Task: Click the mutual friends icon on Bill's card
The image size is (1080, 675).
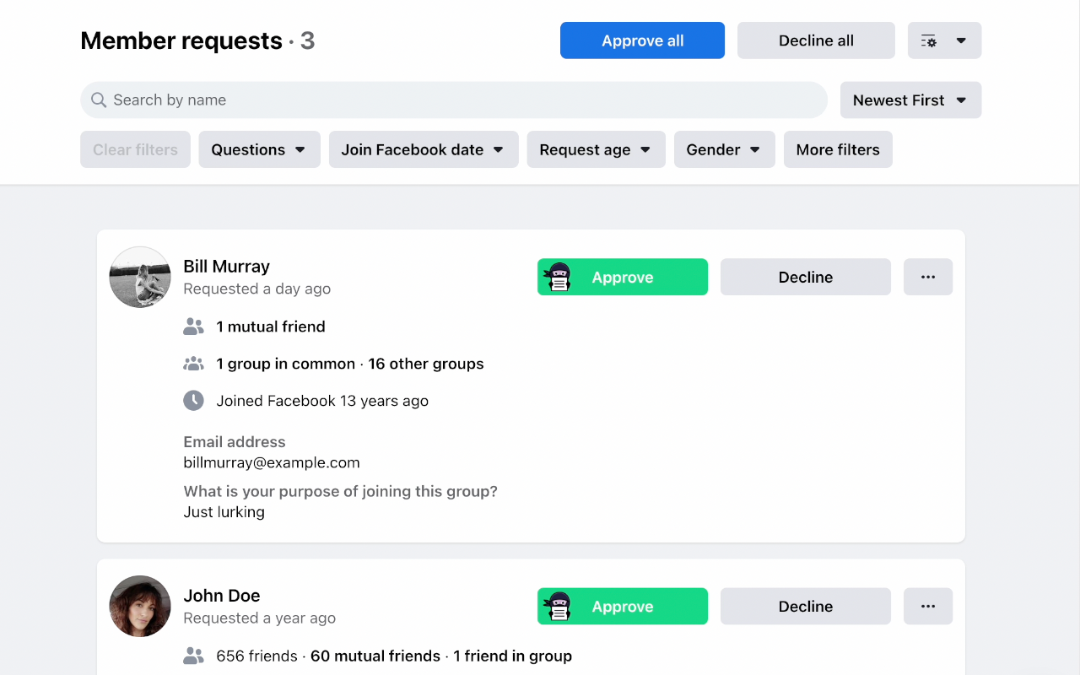Action: pyautogui.click(x=194, y=326)
